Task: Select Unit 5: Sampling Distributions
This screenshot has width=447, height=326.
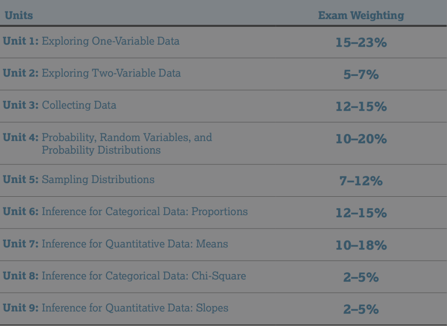Action: [79, 180]
